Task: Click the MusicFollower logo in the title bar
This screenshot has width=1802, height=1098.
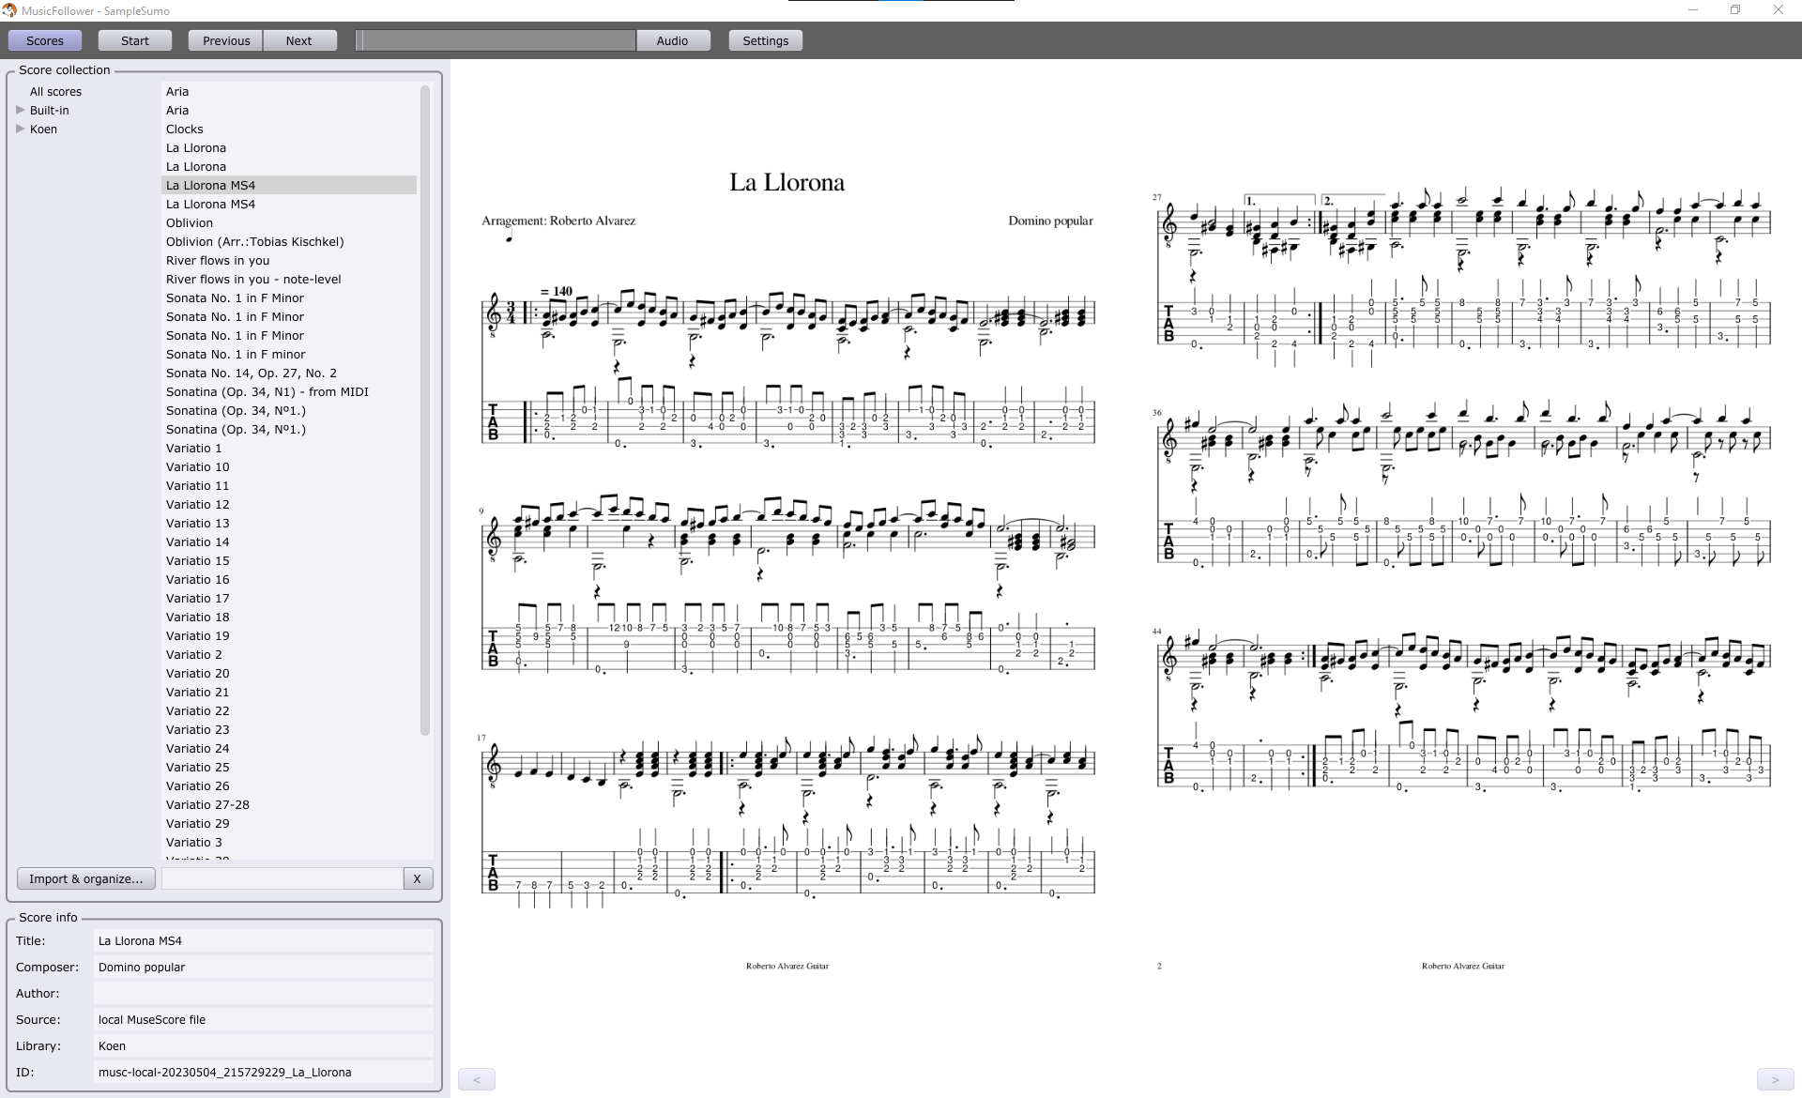Action: tap(10, 10)
